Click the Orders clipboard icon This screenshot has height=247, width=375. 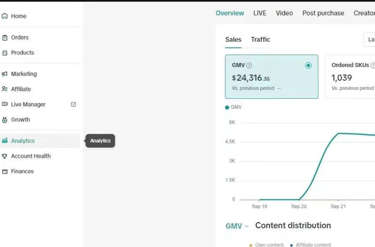tap(5, 37)
